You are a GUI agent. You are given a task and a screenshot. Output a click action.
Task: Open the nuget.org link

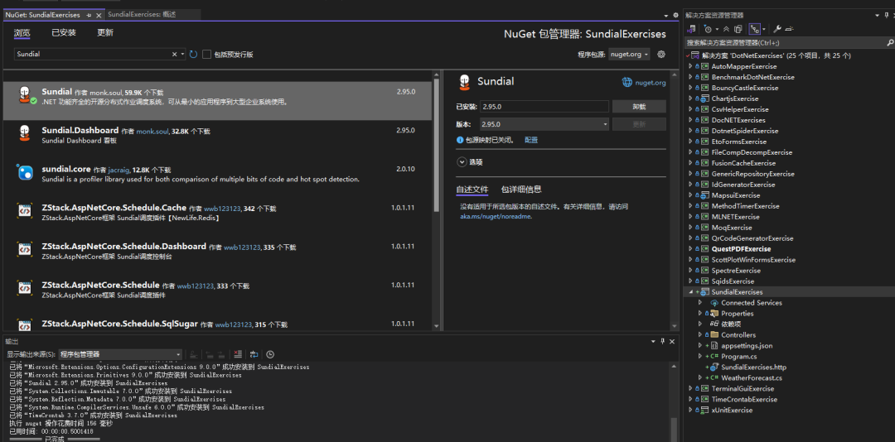point(651,83)
